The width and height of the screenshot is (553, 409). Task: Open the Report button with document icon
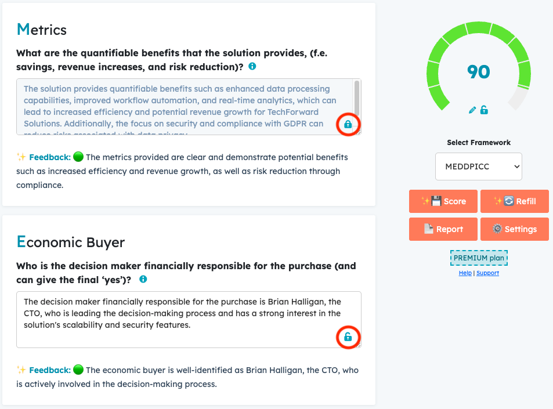coord(443,229)
